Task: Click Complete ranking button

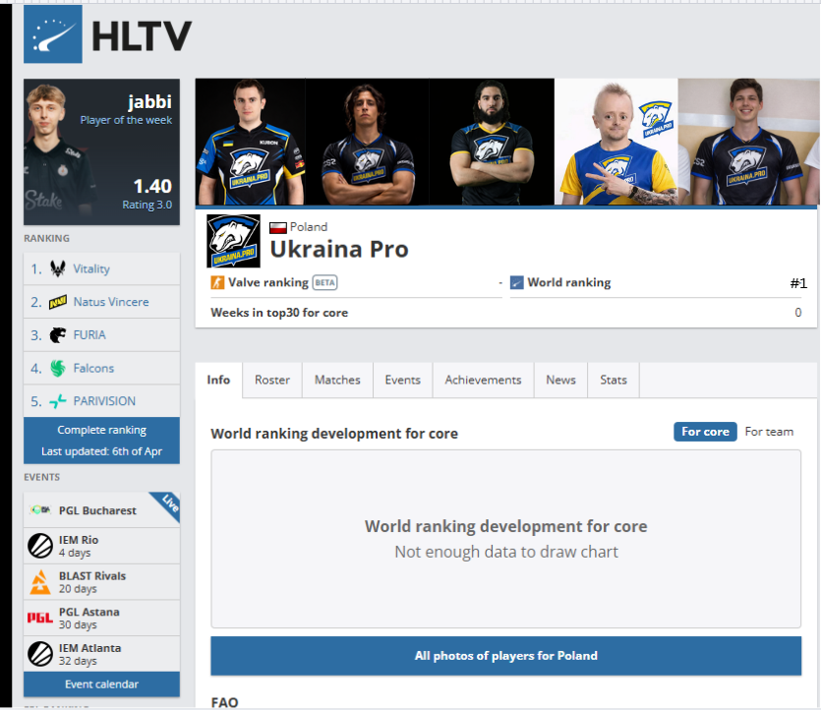Action: [x=101, y=430]
